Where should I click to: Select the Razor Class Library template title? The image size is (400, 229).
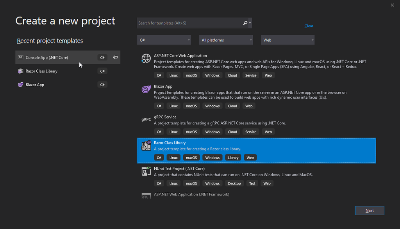[170, 143]
